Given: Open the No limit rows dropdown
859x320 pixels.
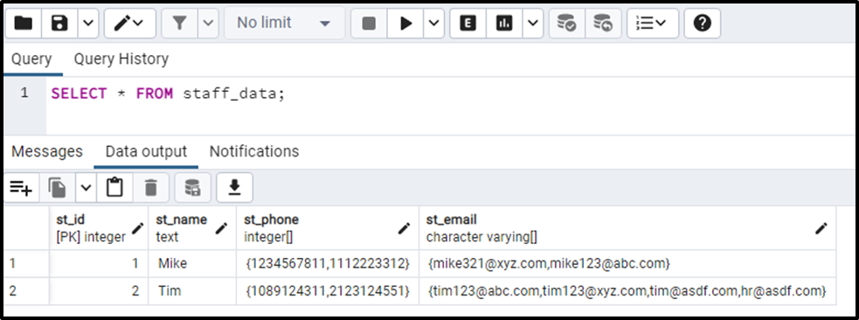Looking at the screenshot, I should tap(284, 23).
